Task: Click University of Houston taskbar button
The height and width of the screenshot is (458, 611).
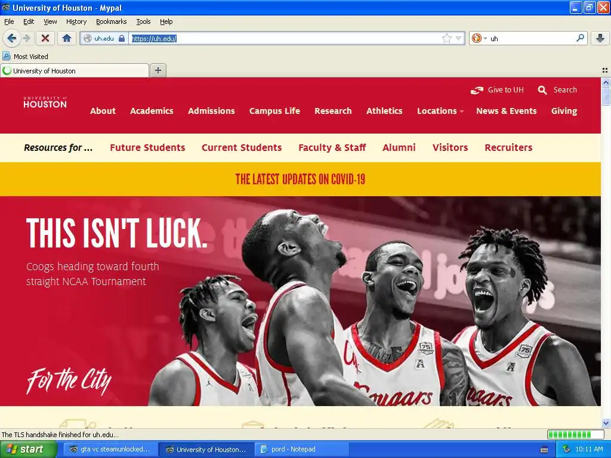Action: tap(206, 450)
